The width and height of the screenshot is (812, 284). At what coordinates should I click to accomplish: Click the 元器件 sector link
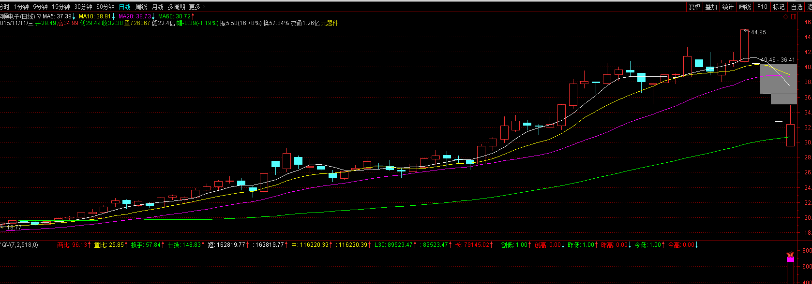pos(330,23)
